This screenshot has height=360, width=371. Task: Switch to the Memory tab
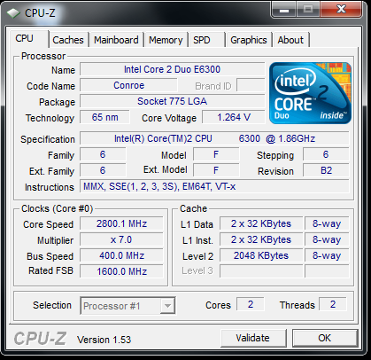(166, 40)
